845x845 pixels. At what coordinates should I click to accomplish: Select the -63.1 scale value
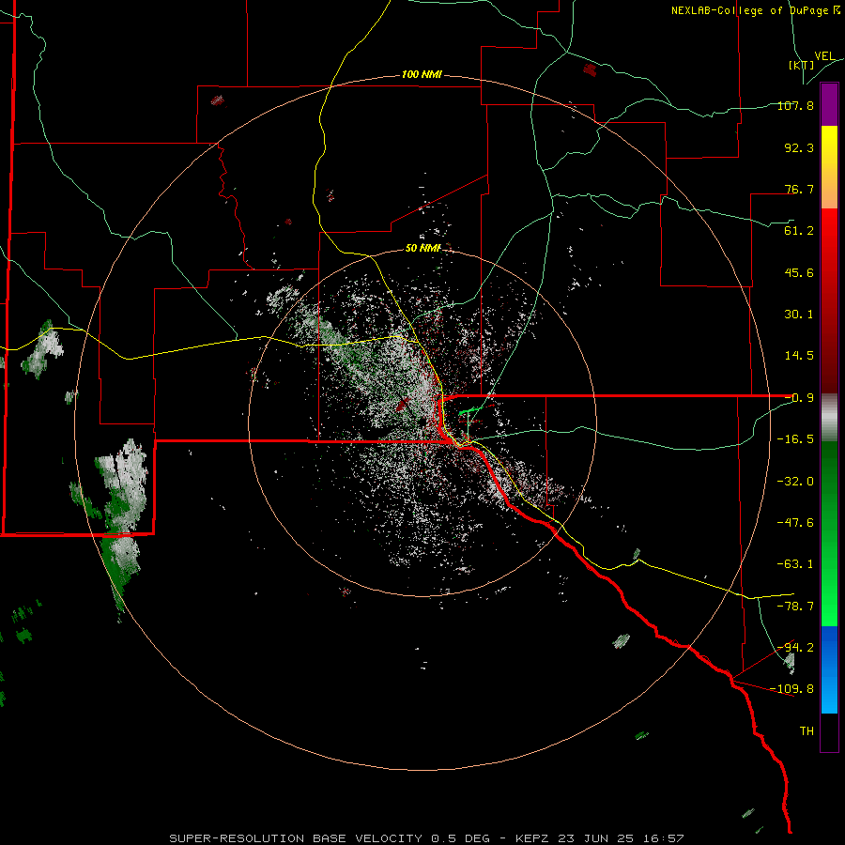pyautogui.click(x=795, y=564)
